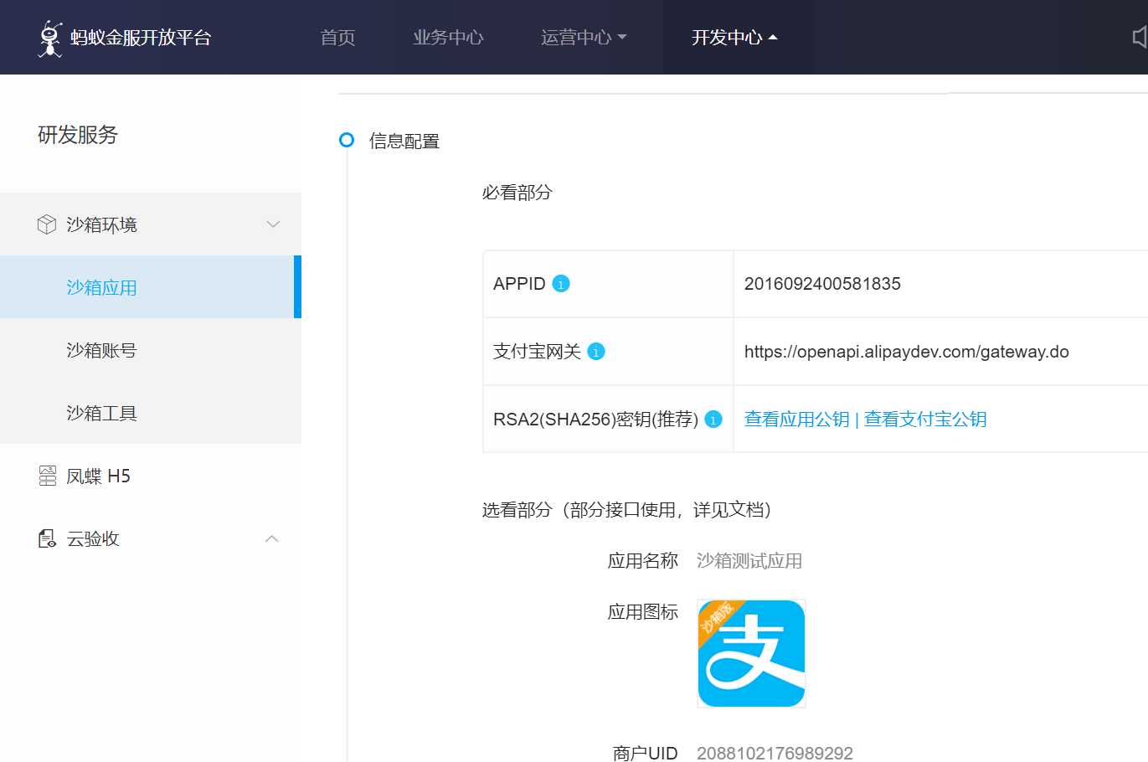Click the 选看部分 section heading
The height and width of the screenshot is (762, 1148).
(627, 510)
